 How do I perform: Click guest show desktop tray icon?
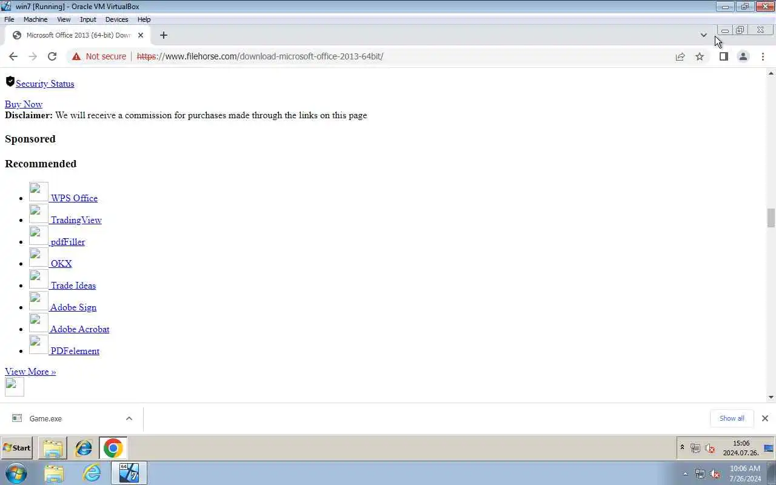coord(768,448)
